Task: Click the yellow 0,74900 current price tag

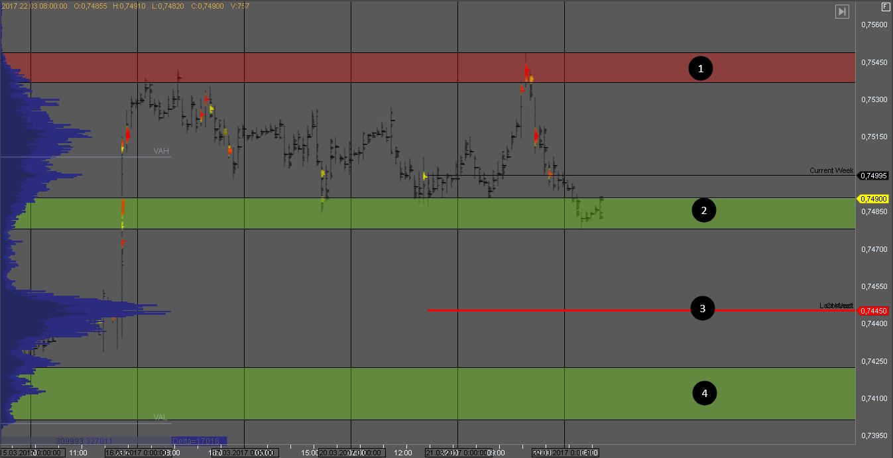Action: 874,199
